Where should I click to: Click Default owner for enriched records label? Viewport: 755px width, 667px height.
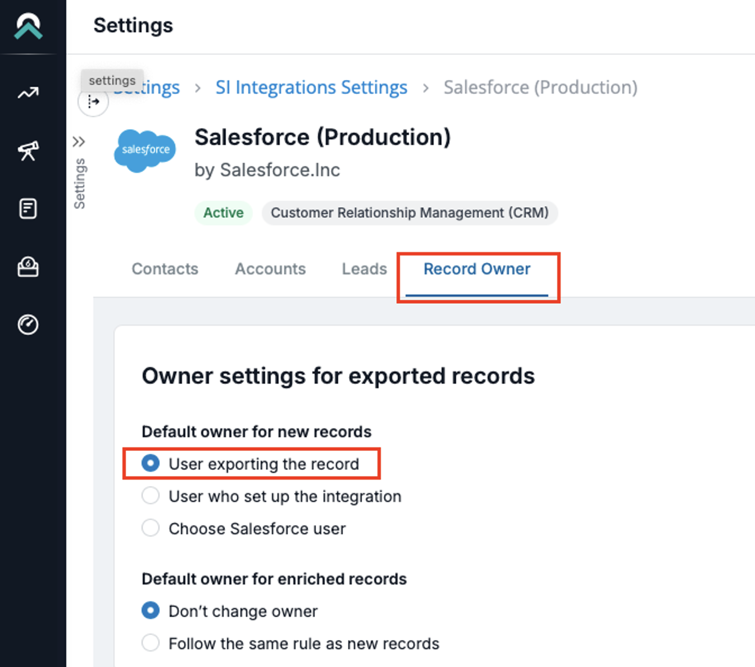tap(274, 579)
